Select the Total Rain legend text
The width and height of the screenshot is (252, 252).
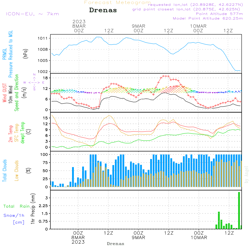(17, 206)
